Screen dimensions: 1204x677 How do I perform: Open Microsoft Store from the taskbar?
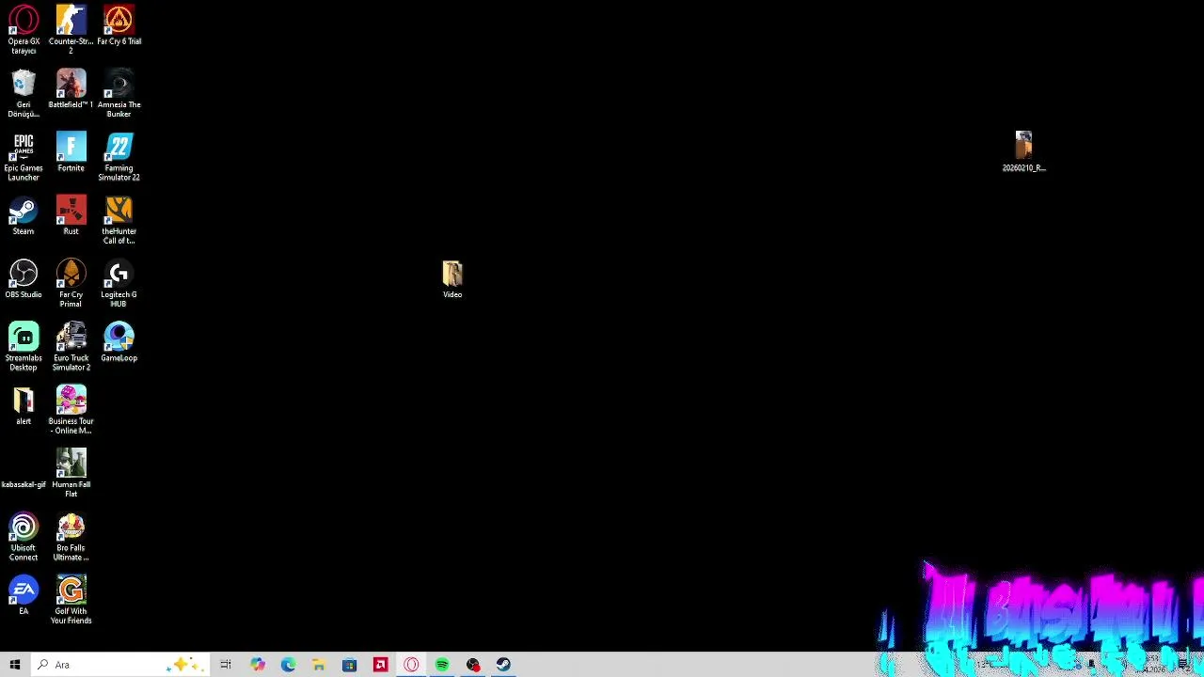tap(349, 665)
